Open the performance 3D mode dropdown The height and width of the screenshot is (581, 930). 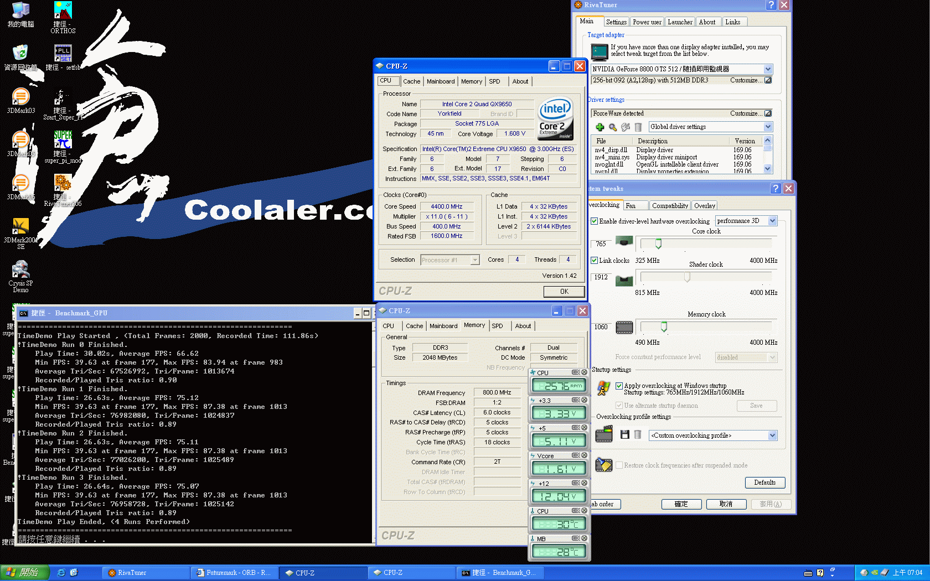point(773,221)
